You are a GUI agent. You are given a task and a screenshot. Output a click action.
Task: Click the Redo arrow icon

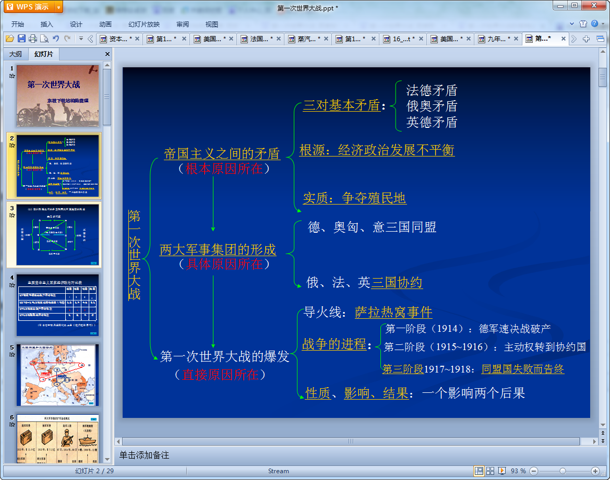point(67,39)
